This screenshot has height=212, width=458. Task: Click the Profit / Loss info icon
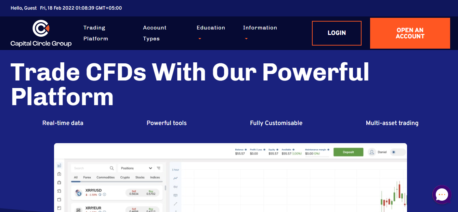(x=264, y=150)
